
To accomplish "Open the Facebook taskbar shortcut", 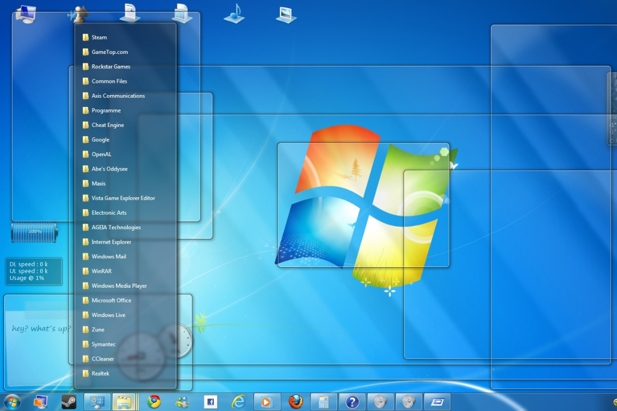I will point(210,401).
